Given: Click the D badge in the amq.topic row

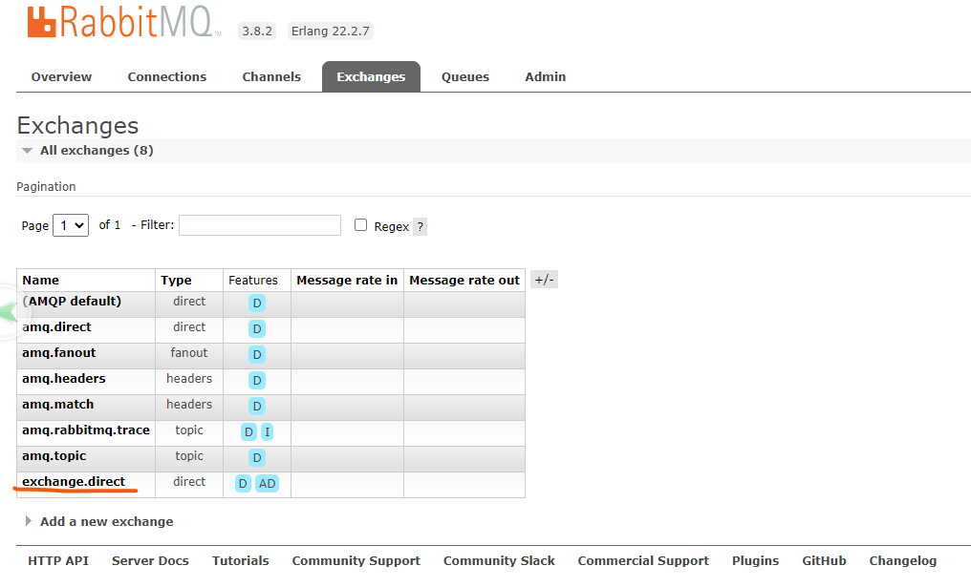Looking at the screenshot, I should tap(256, 458).
